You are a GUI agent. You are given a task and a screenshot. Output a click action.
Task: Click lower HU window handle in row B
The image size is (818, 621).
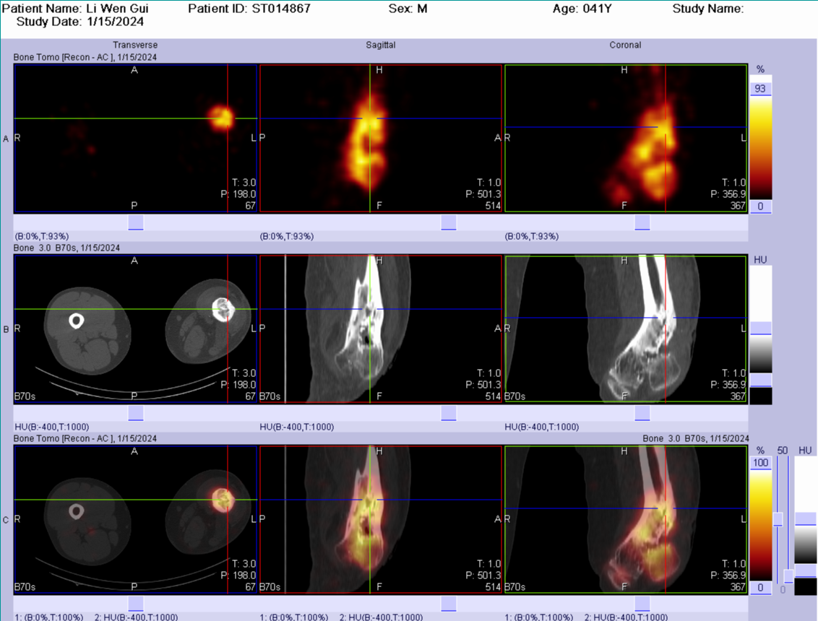click(x=761, y=380)
